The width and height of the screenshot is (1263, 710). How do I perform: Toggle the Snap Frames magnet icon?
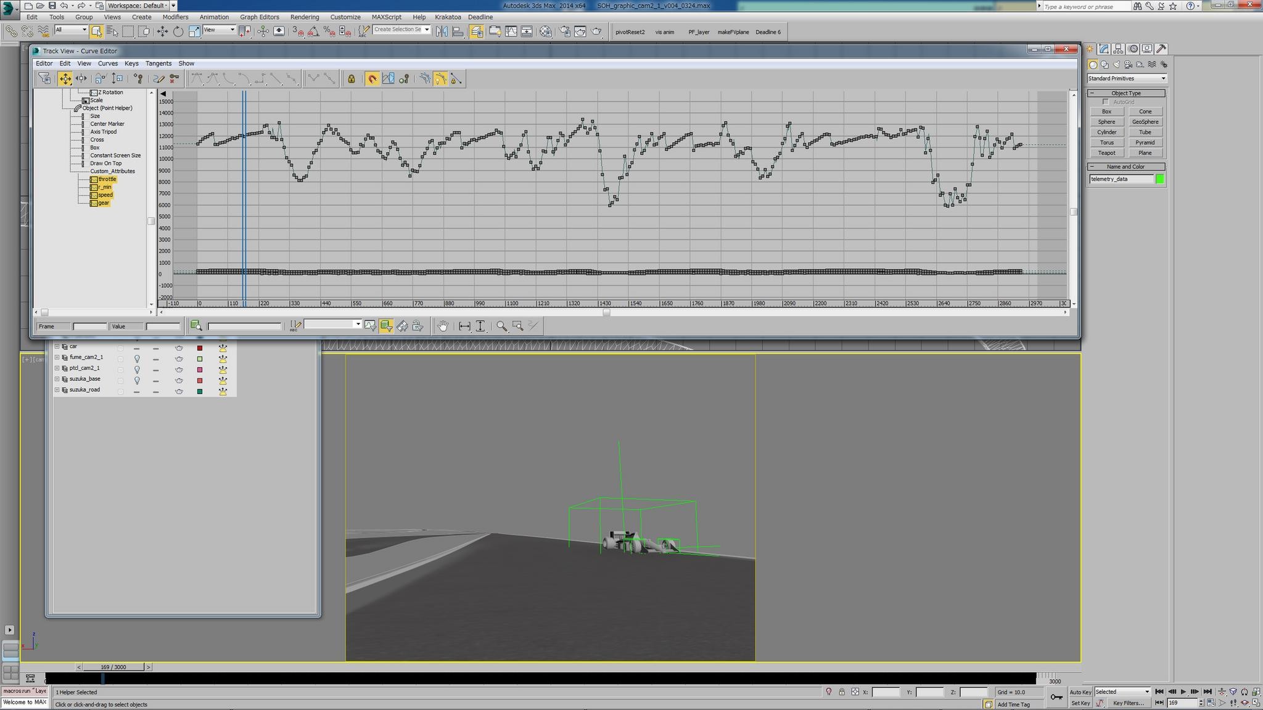[x=372, y=79]
